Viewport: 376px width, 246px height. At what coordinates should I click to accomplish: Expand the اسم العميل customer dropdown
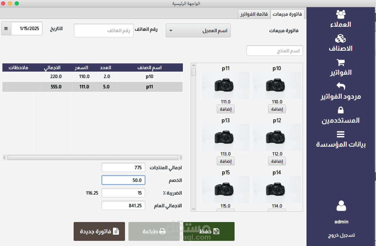(x=170, y=30)
